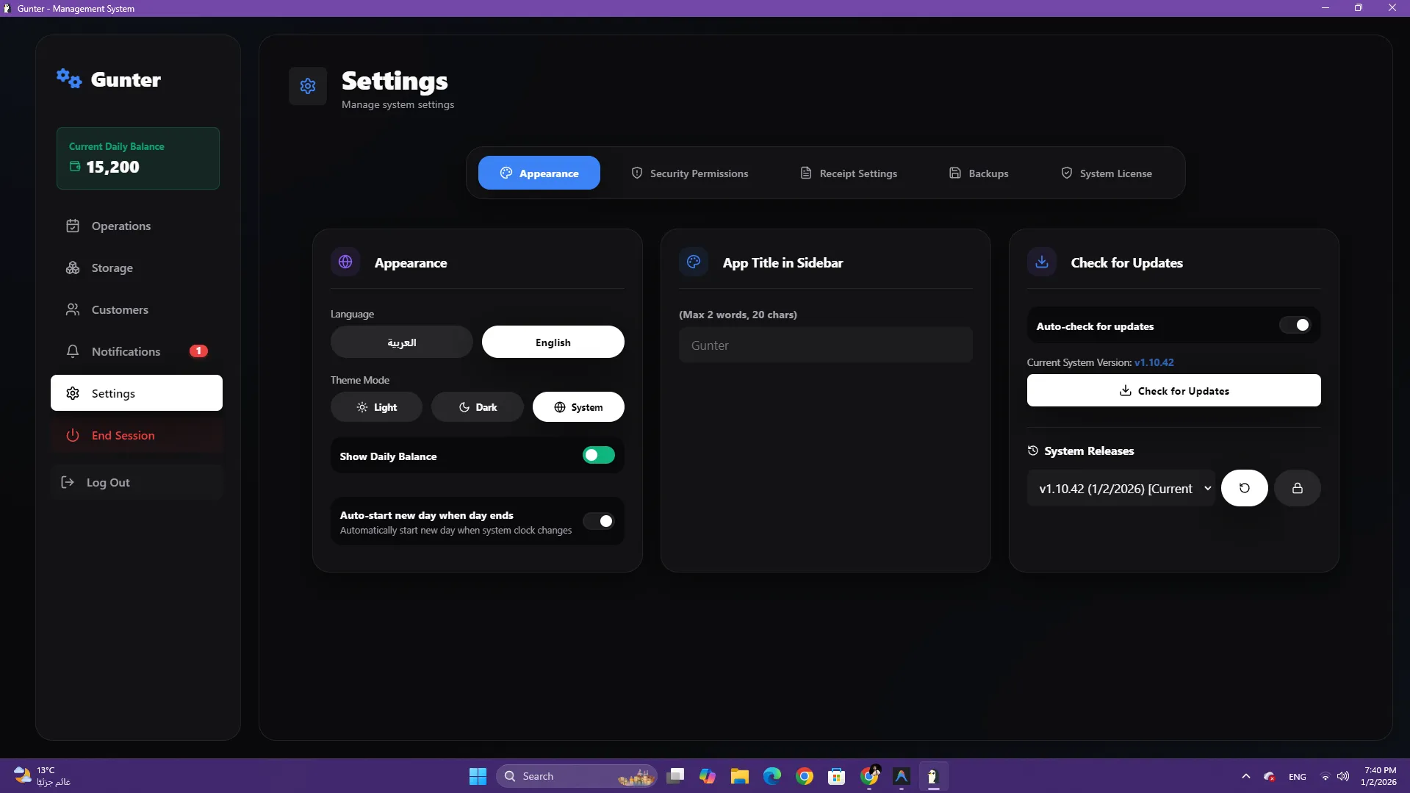
Task: Click the white Check for Updates button
Action: click(1173, 391)
